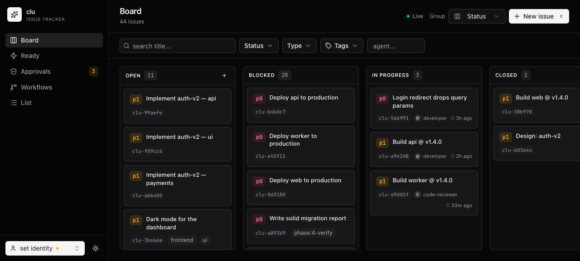Viewport: 580px width, 261px height.
Task: Click the columns icon in Group selector
Action: point(457,16)
